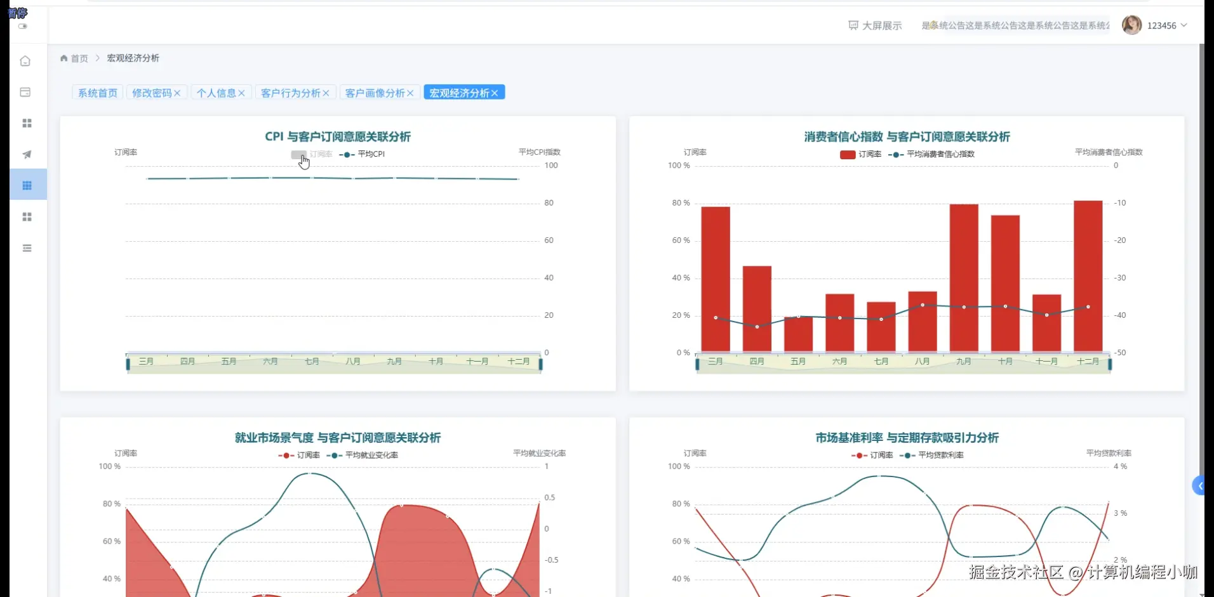Toggle 平均就业变化率 legend series
Viewport: 1214px width, 597px height.
point(363,455)
